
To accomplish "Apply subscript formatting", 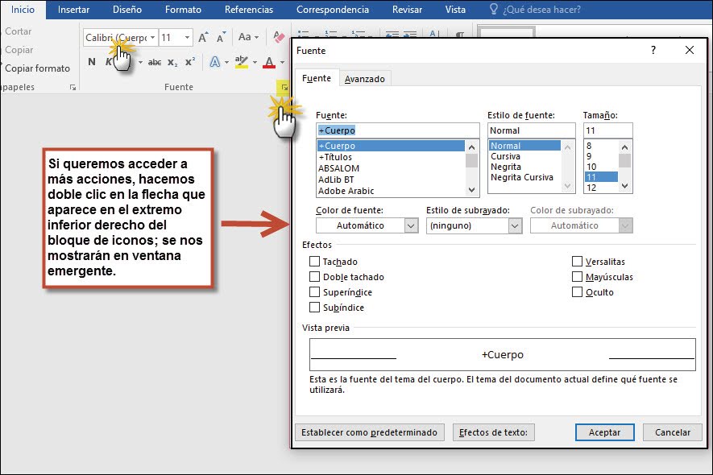I will (x=172, y=63).
